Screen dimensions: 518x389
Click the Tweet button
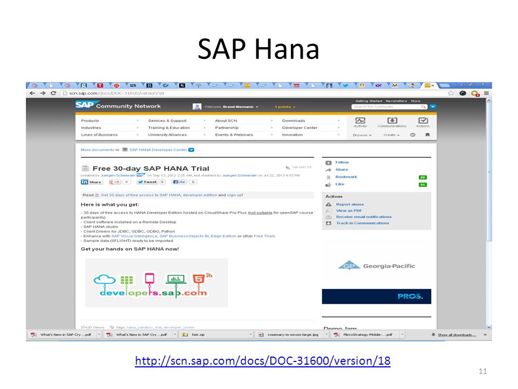click(147, 182)
